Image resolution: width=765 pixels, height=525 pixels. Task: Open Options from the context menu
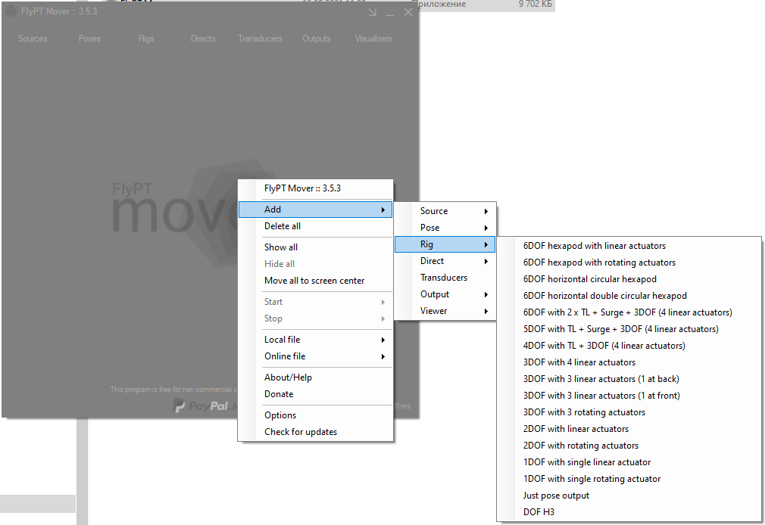tap(315, 415)
